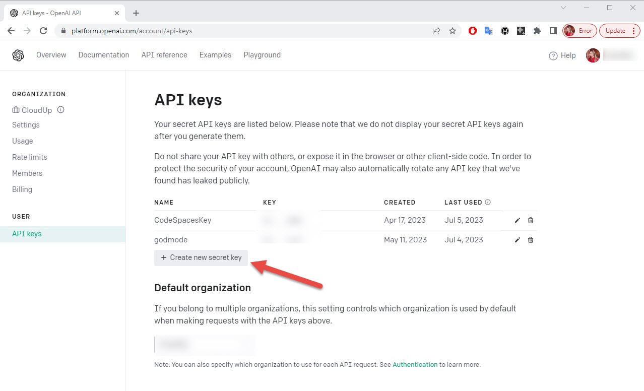
Task: Open user profile avatar in header
Action: coord(593,55)
